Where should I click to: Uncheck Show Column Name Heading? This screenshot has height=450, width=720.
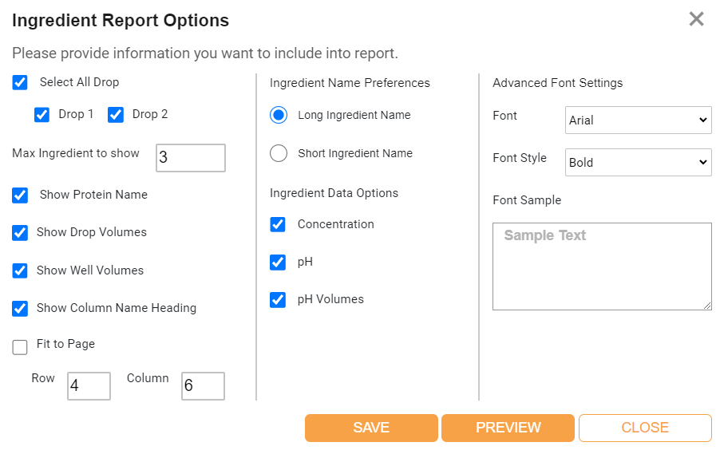tap(20, 308)
